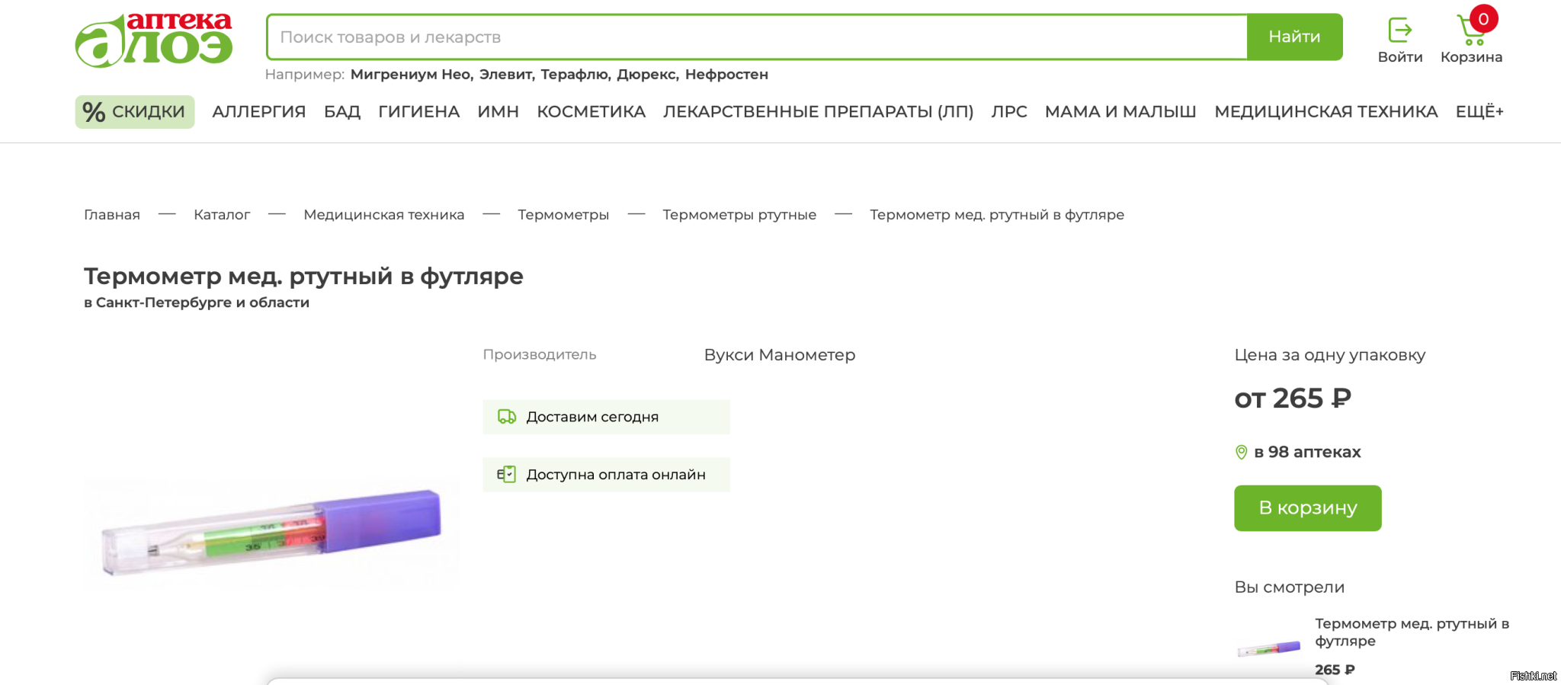This screenshot has height=685, width=1561.
Task: Open recently viewed thermometer thumbnail
Action: [x=1268, y=648]
